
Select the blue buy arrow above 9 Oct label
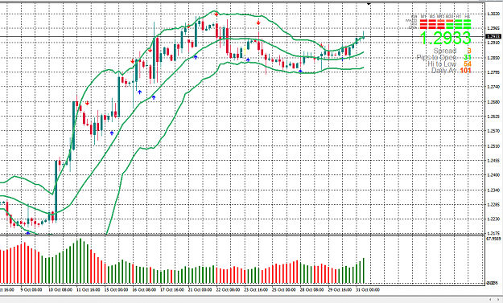point(28,233)
